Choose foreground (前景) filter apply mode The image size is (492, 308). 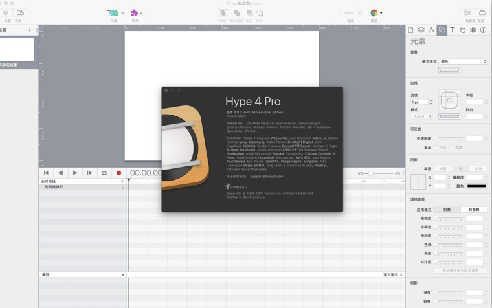click(447, 209)
